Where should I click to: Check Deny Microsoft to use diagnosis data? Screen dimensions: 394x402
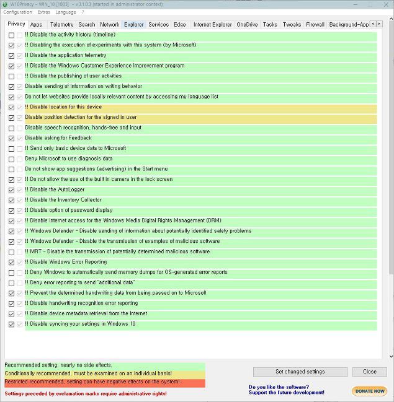coord(11,159)
